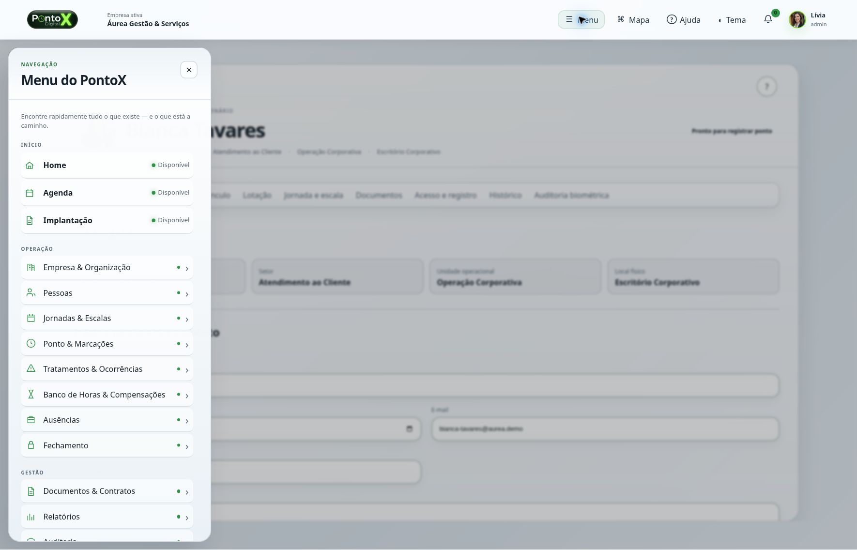Expand the Ausências chevron
The image size is (857, 550).
tap(187, 421)
